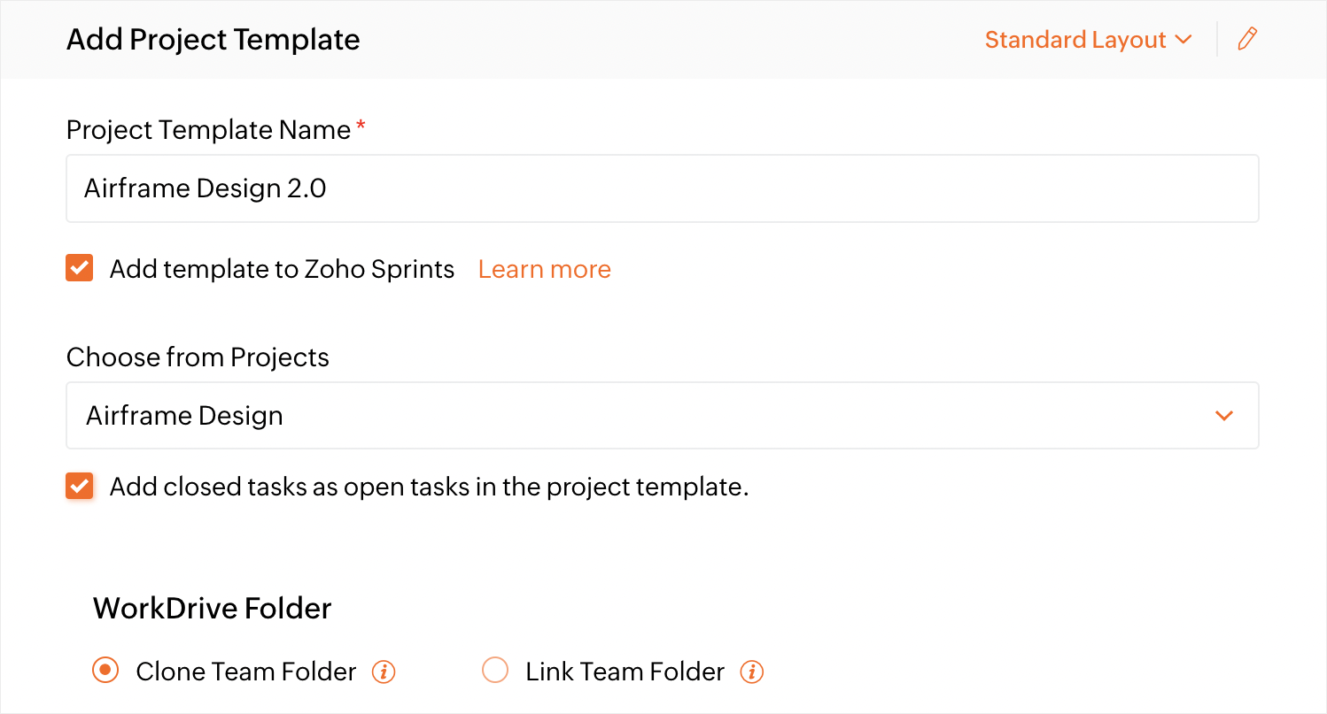Click the Add Project Template heading
Screen dimensions: 1327x714
point(213,40)
